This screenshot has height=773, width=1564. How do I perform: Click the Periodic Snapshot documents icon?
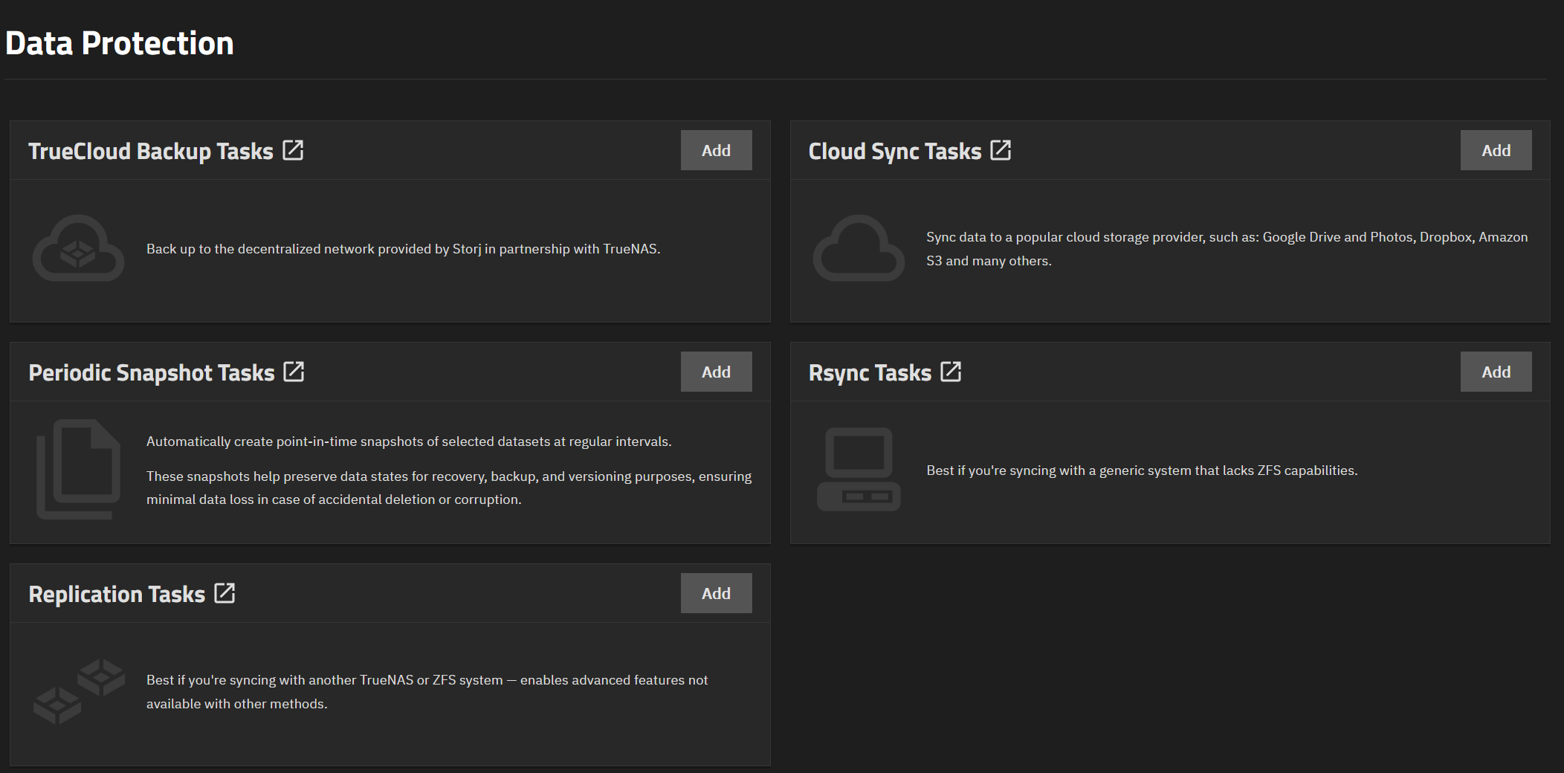click(x=78, y=469)
